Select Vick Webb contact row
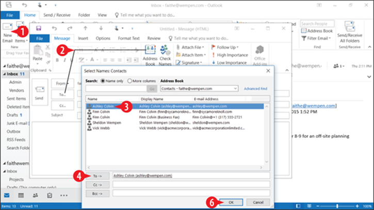The width and height of the screenshot is (374, 210). click(175, 128)
